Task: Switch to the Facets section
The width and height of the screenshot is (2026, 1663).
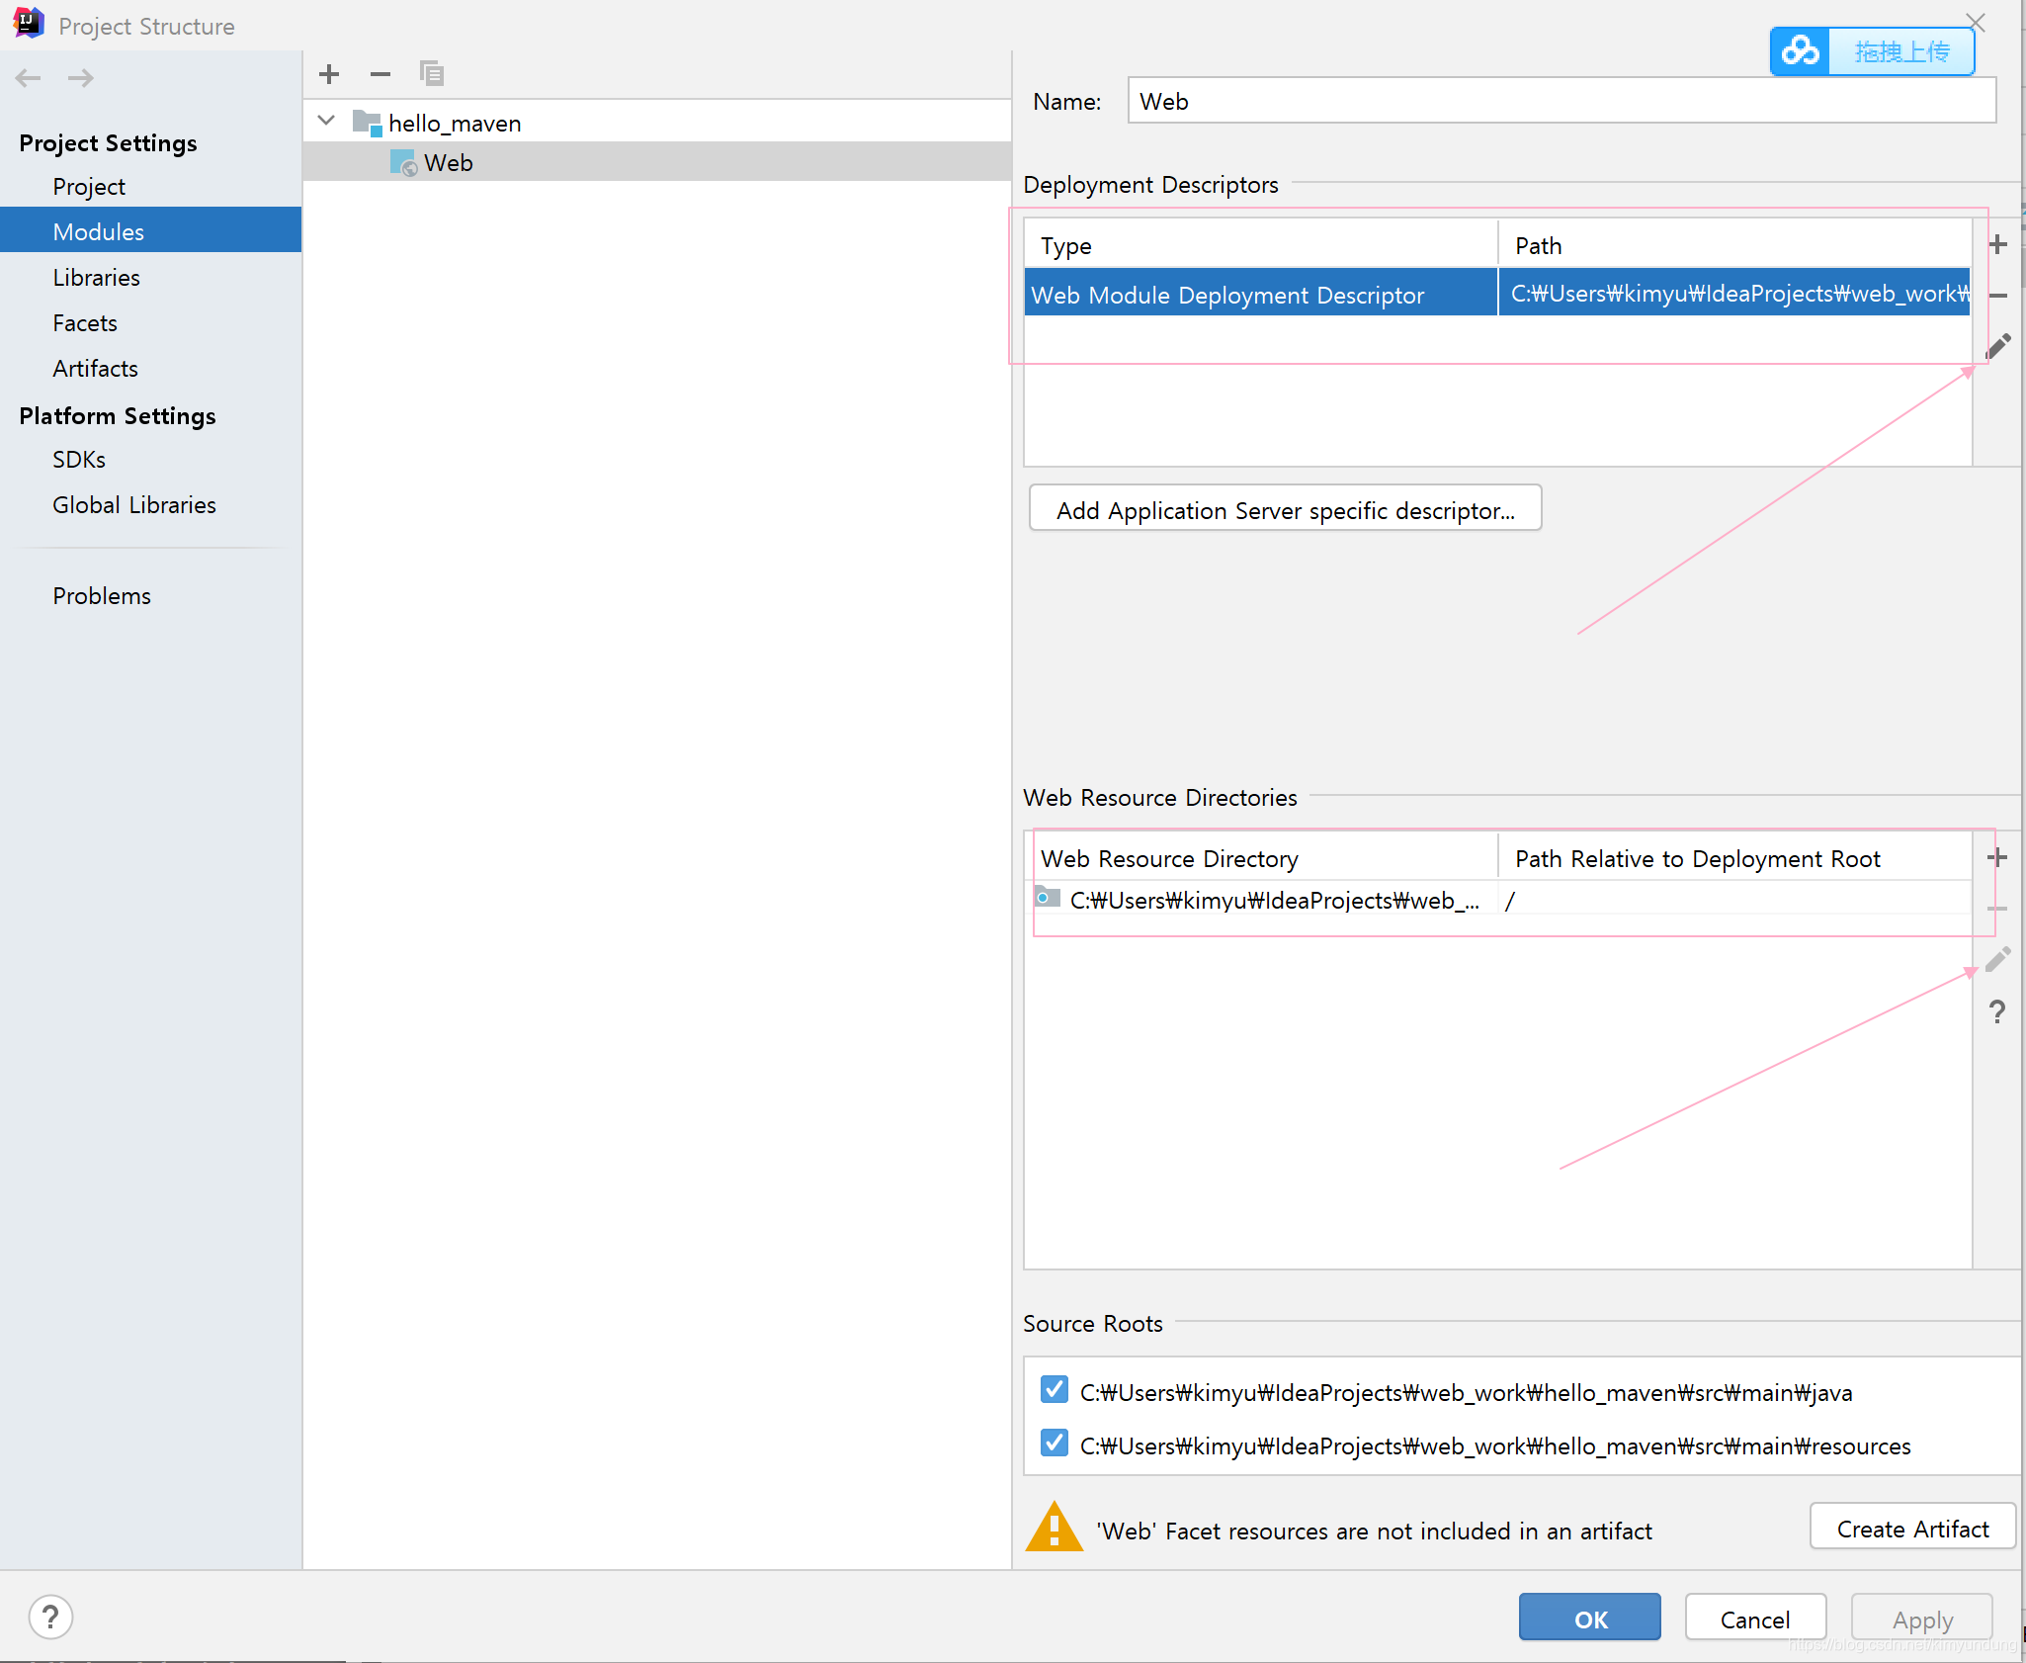Action: [85, 323]
